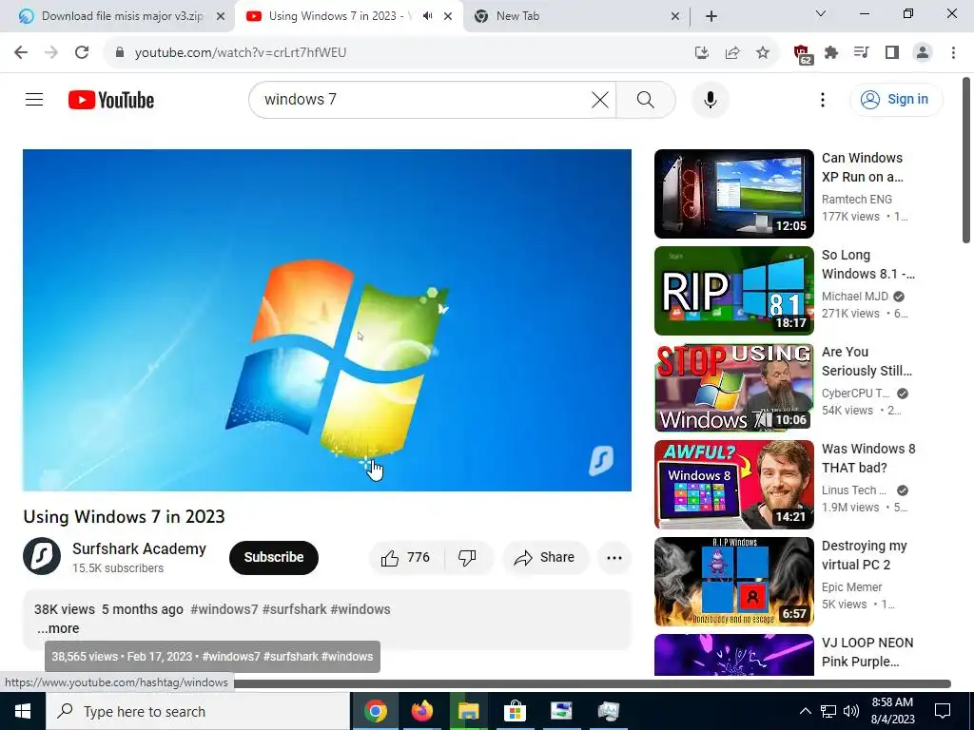Image resolution: width=974 pixels, height=730 pixels.
Task: Open a new tab with plus button
Action: tap(711, 16)
